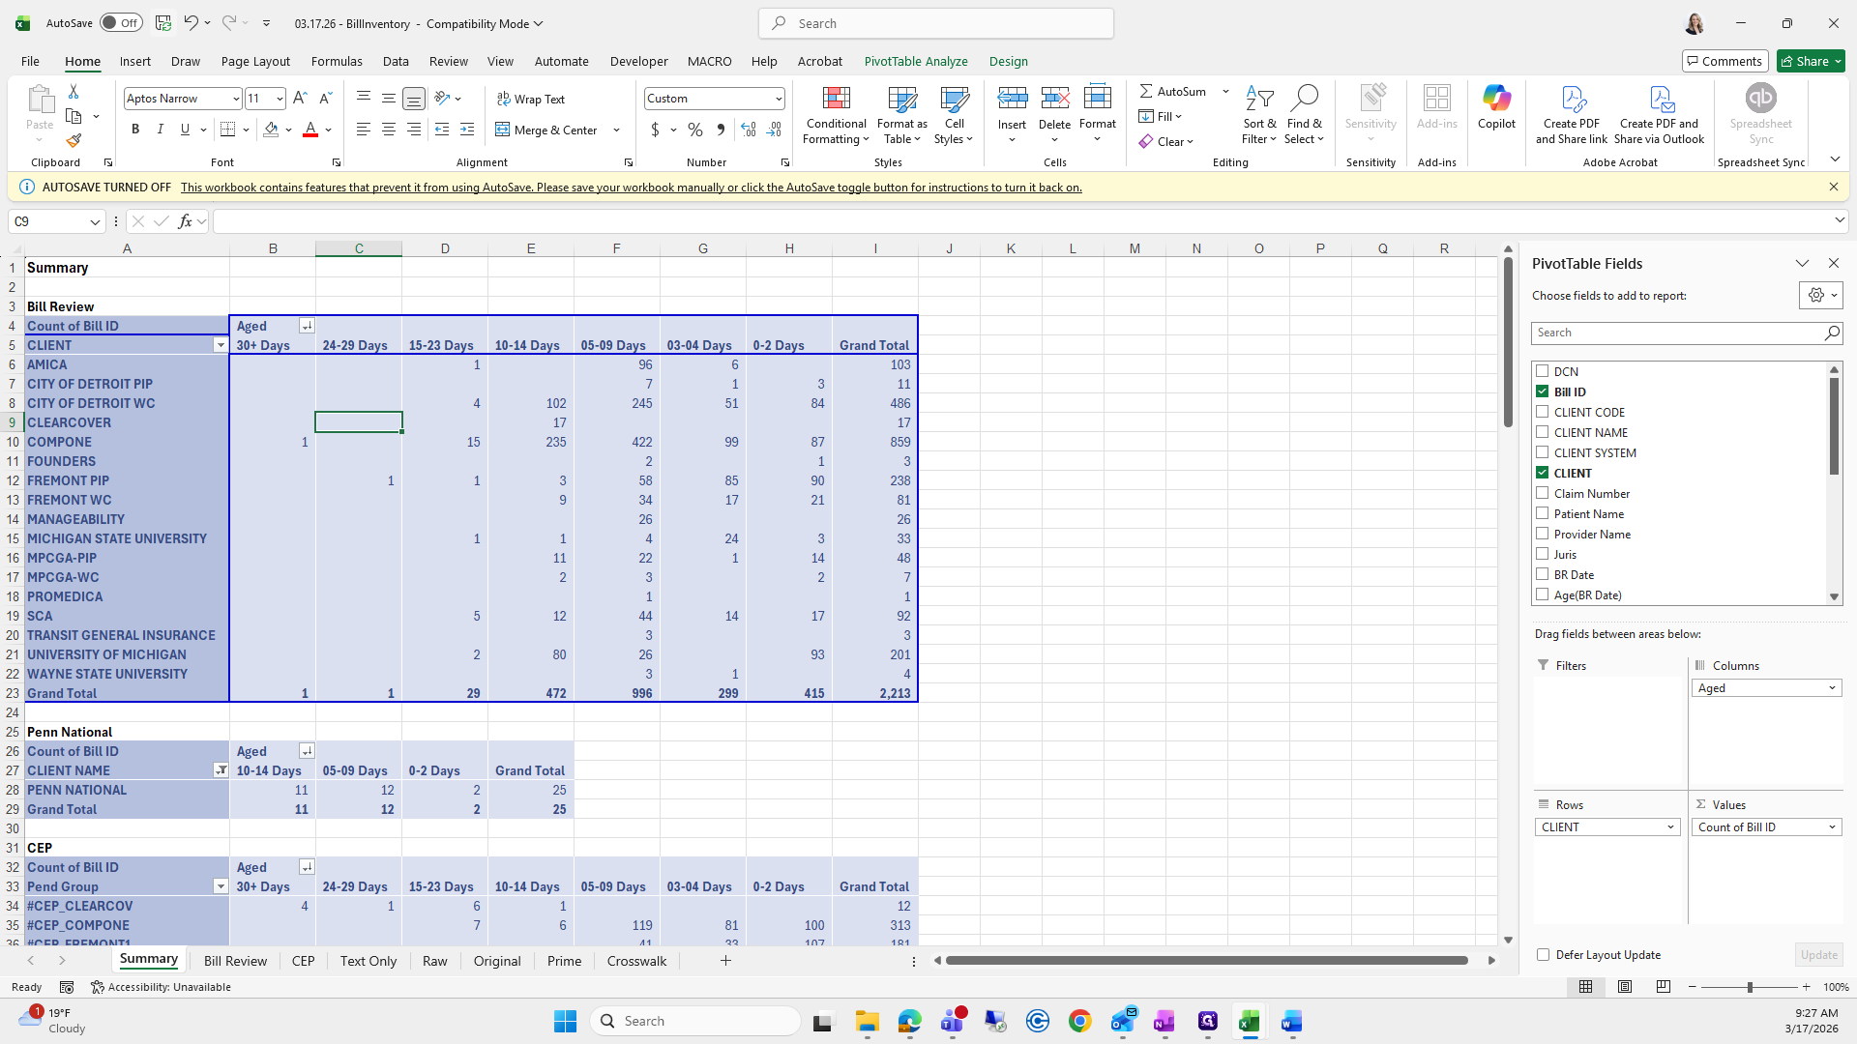Click the Merge & Center button
Image resolution: width=1857 pixels, height=1044 pixels.
point(547,130)
